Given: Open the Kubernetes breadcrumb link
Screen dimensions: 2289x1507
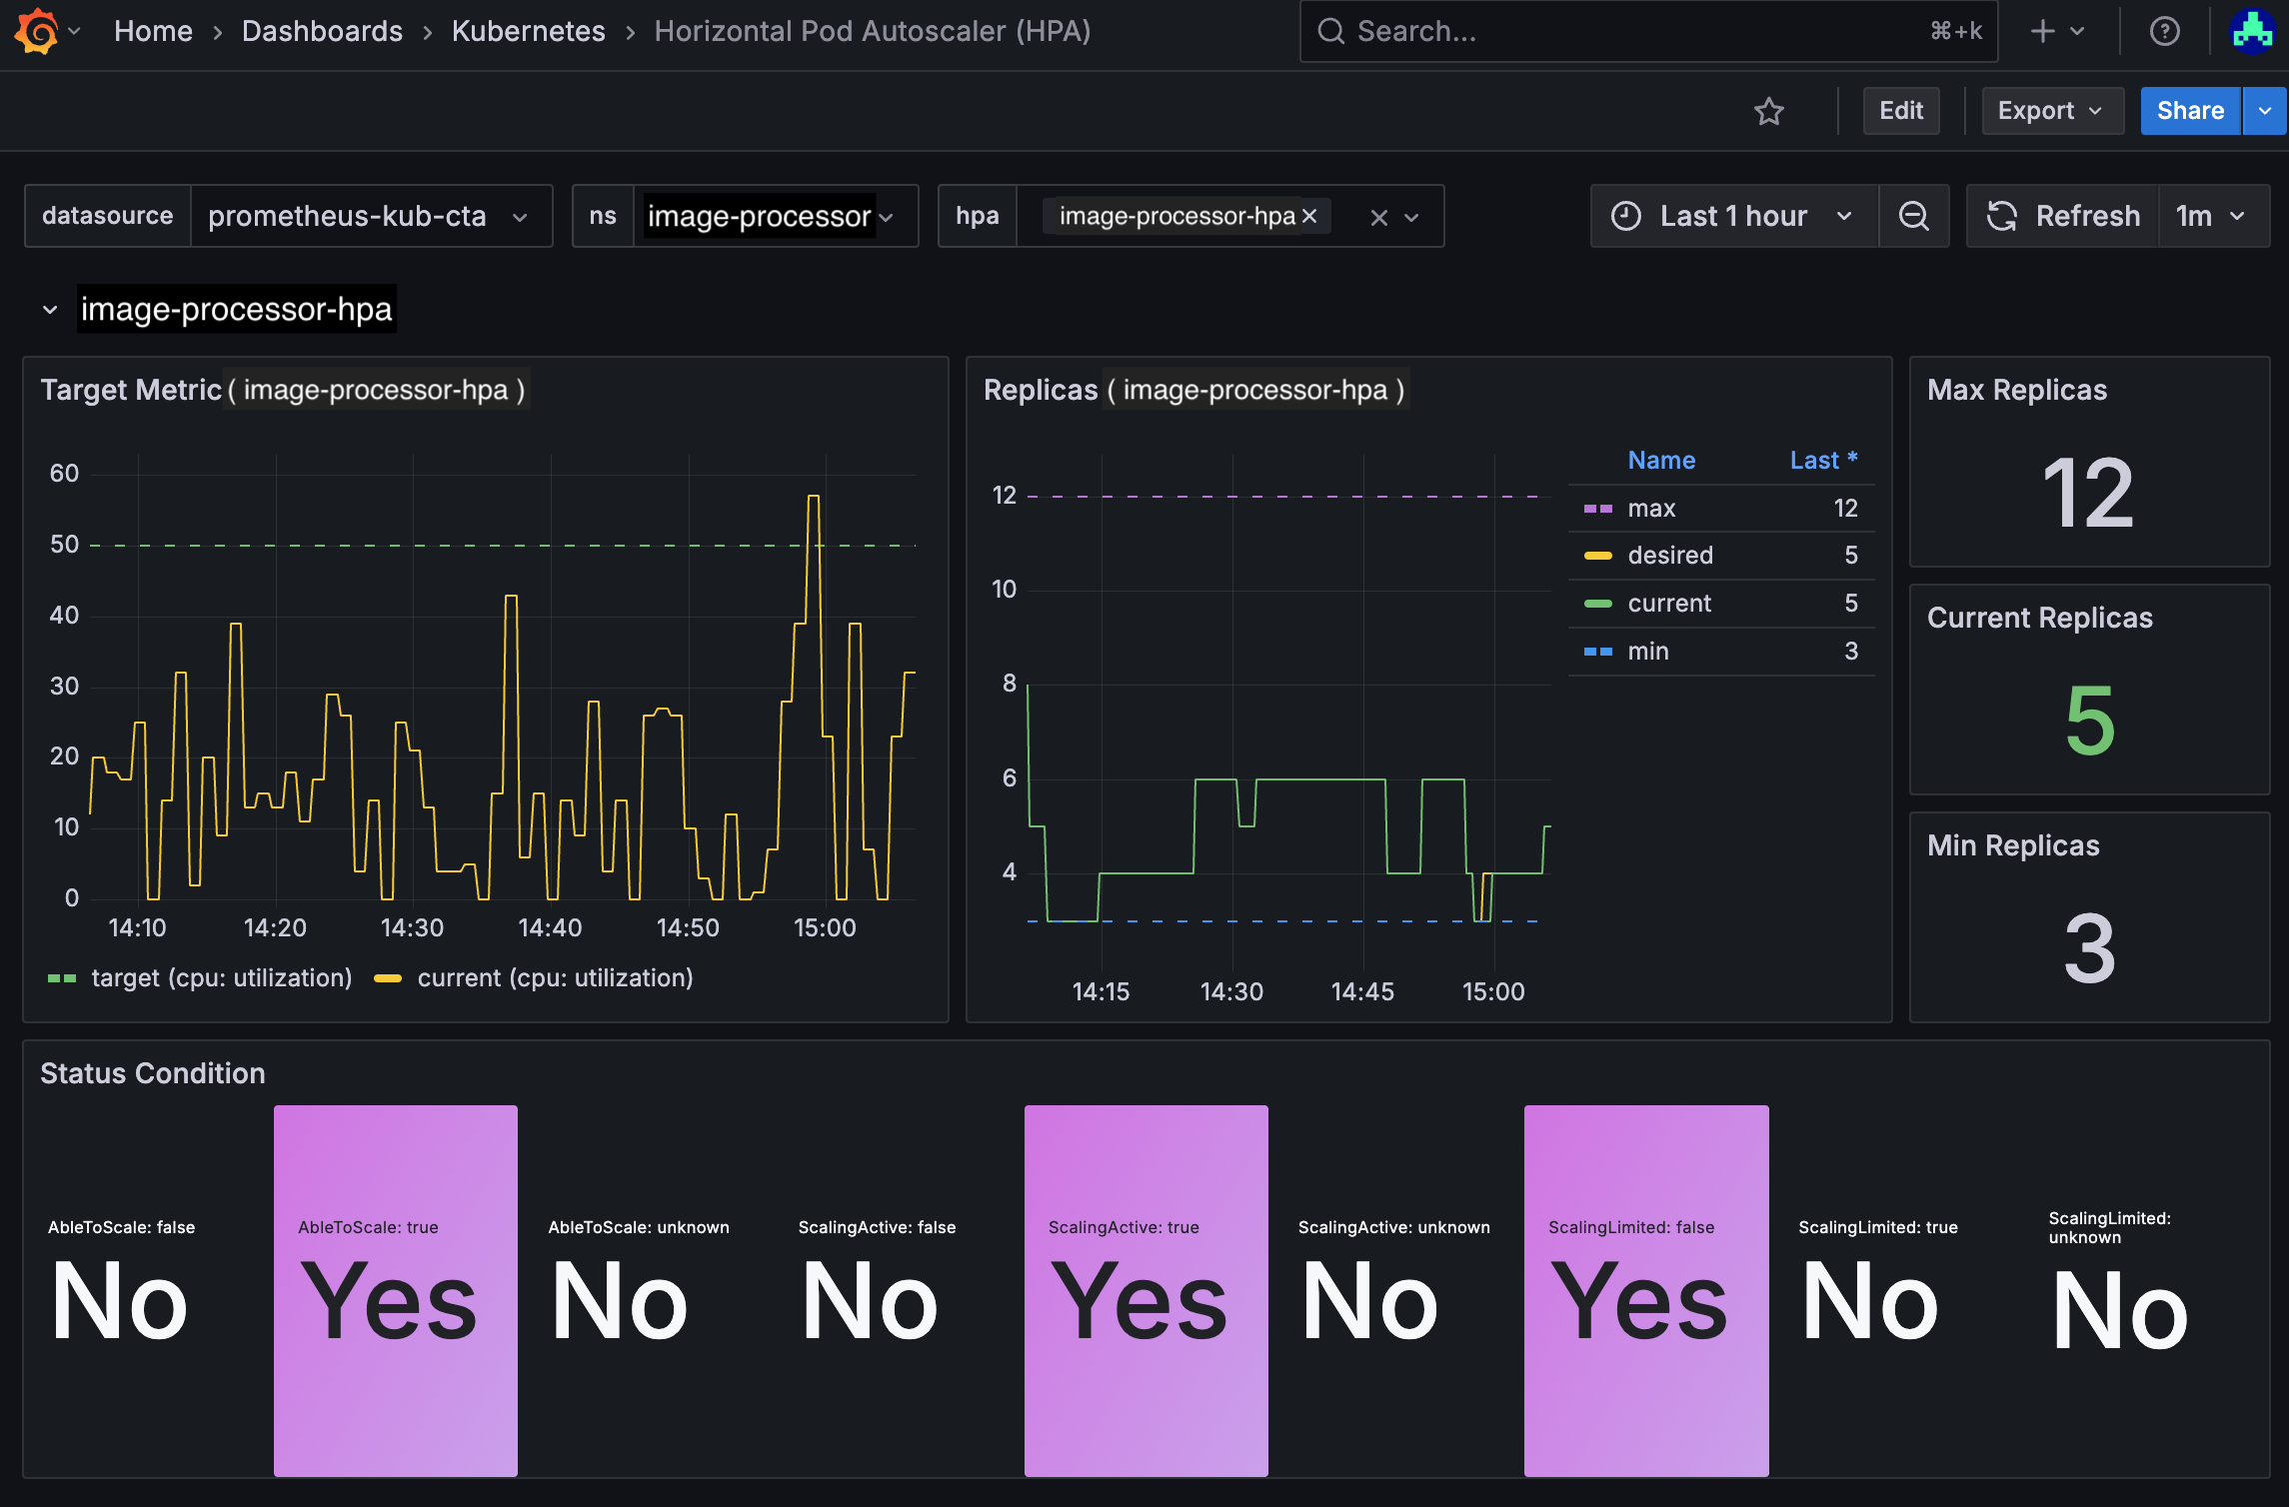Looking at the screenshot, I should (528, 31).
